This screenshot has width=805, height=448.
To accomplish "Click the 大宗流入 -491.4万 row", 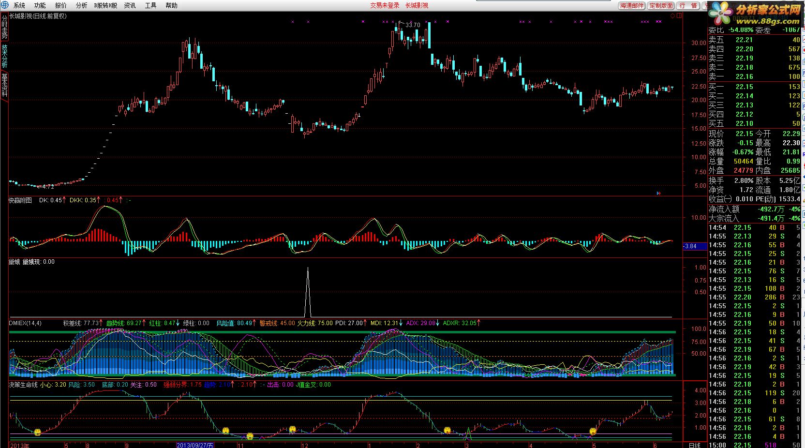I will tap(754, 218).
